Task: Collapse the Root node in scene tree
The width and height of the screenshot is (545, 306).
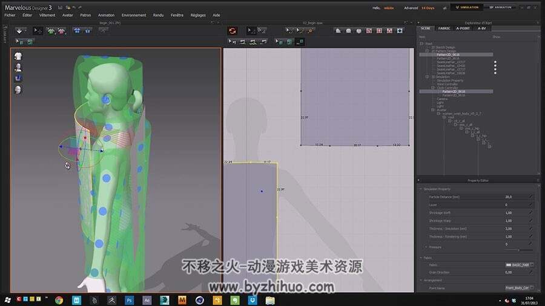Action: [x=421, y=44]
